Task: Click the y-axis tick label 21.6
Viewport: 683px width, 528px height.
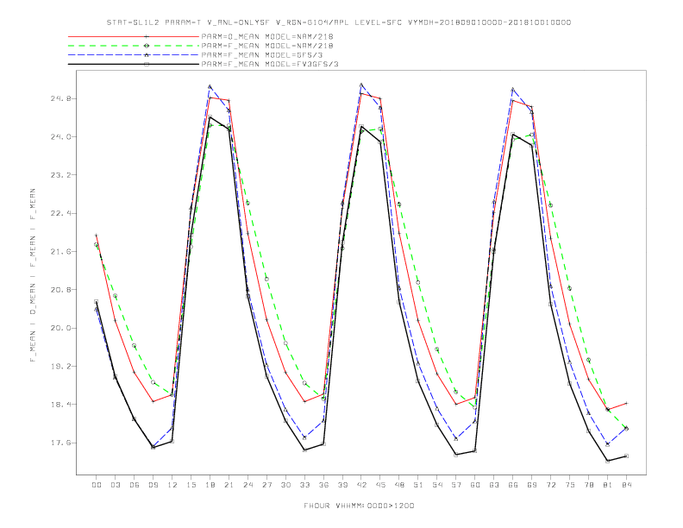Action: point(60,252)
